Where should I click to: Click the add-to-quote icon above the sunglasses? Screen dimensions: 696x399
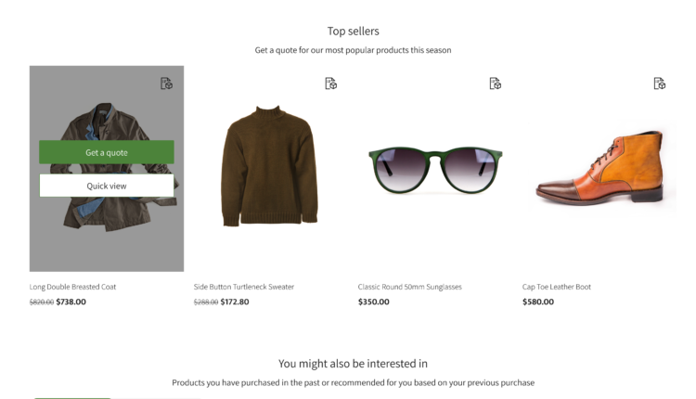(x=495, y=84)
